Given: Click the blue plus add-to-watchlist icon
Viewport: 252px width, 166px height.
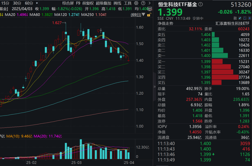Looking at the screenshot, I should click(250, 18).
